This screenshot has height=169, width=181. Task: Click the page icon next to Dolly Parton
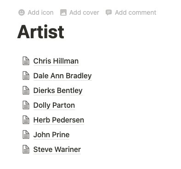click(26, 105)
